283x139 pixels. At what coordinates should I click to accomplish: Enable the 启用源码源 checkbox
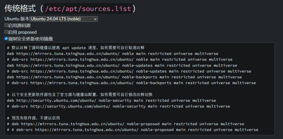[6, 25]
